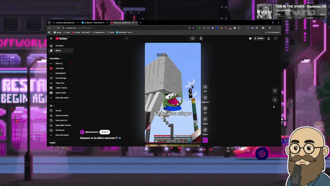330x186 pixels.
Task: Open Chrome three-dot menu
Action: (x=278, y=28)
